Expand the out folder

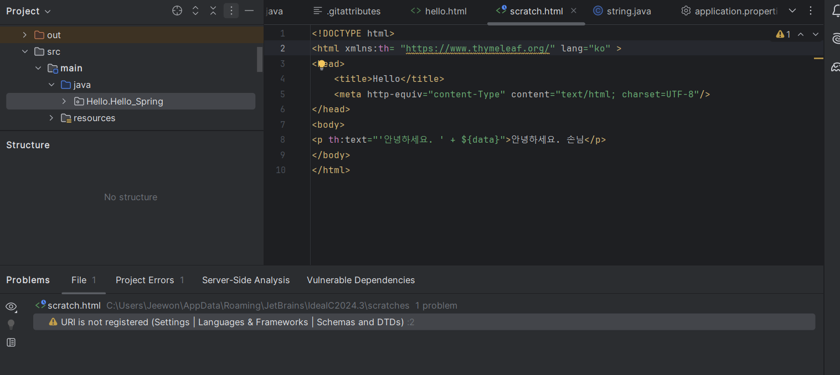point(24,35)
